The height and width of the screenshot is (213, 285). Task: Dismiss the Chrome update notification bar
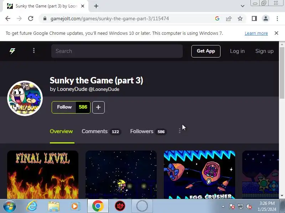click(276, 33)
